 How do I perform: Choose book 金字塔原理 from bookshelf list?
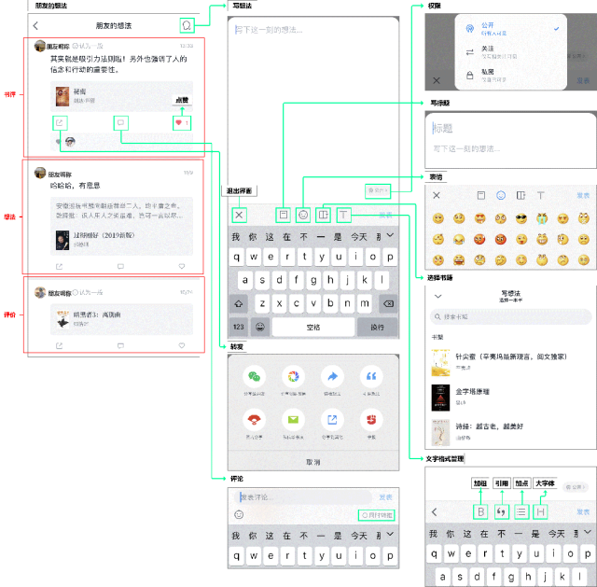(510, 397)
